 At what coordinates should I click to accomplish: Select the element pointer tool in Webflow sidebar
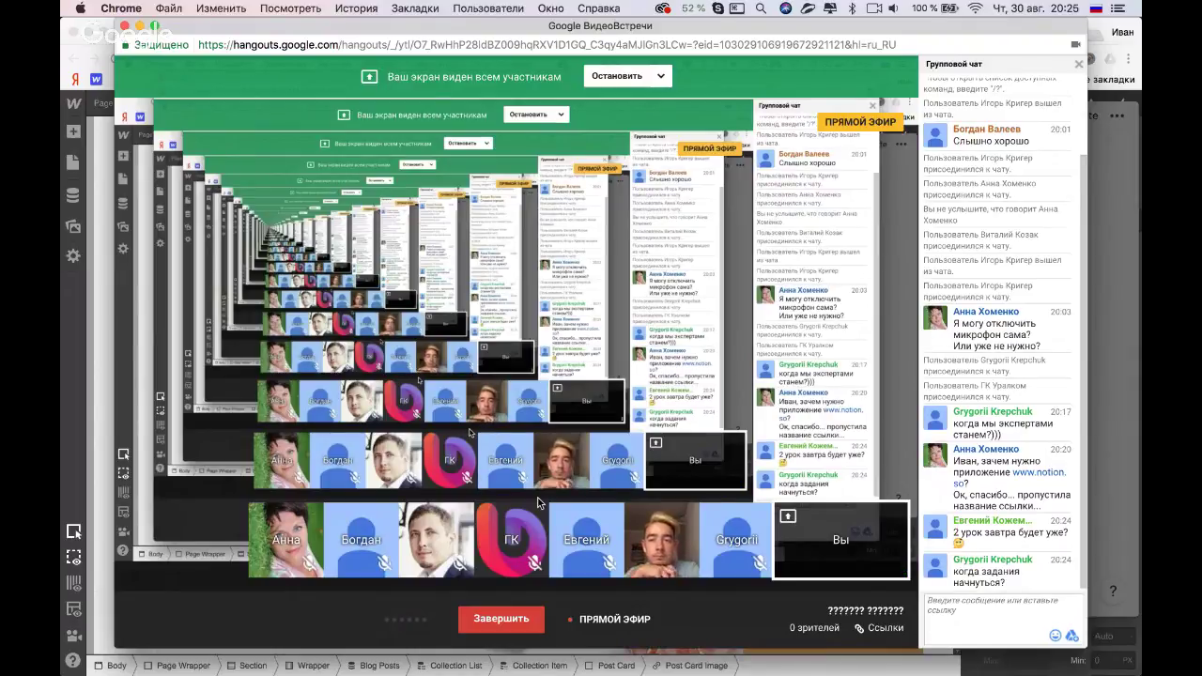(x=73, y=531)
